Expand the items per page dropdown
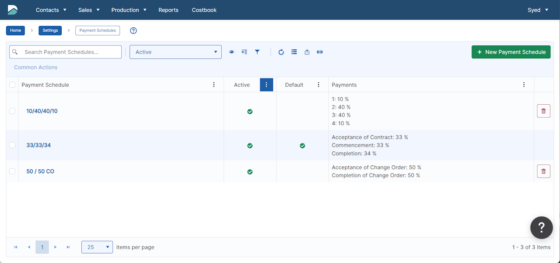Screen dimensions: 560x263 tap(97, 247)
